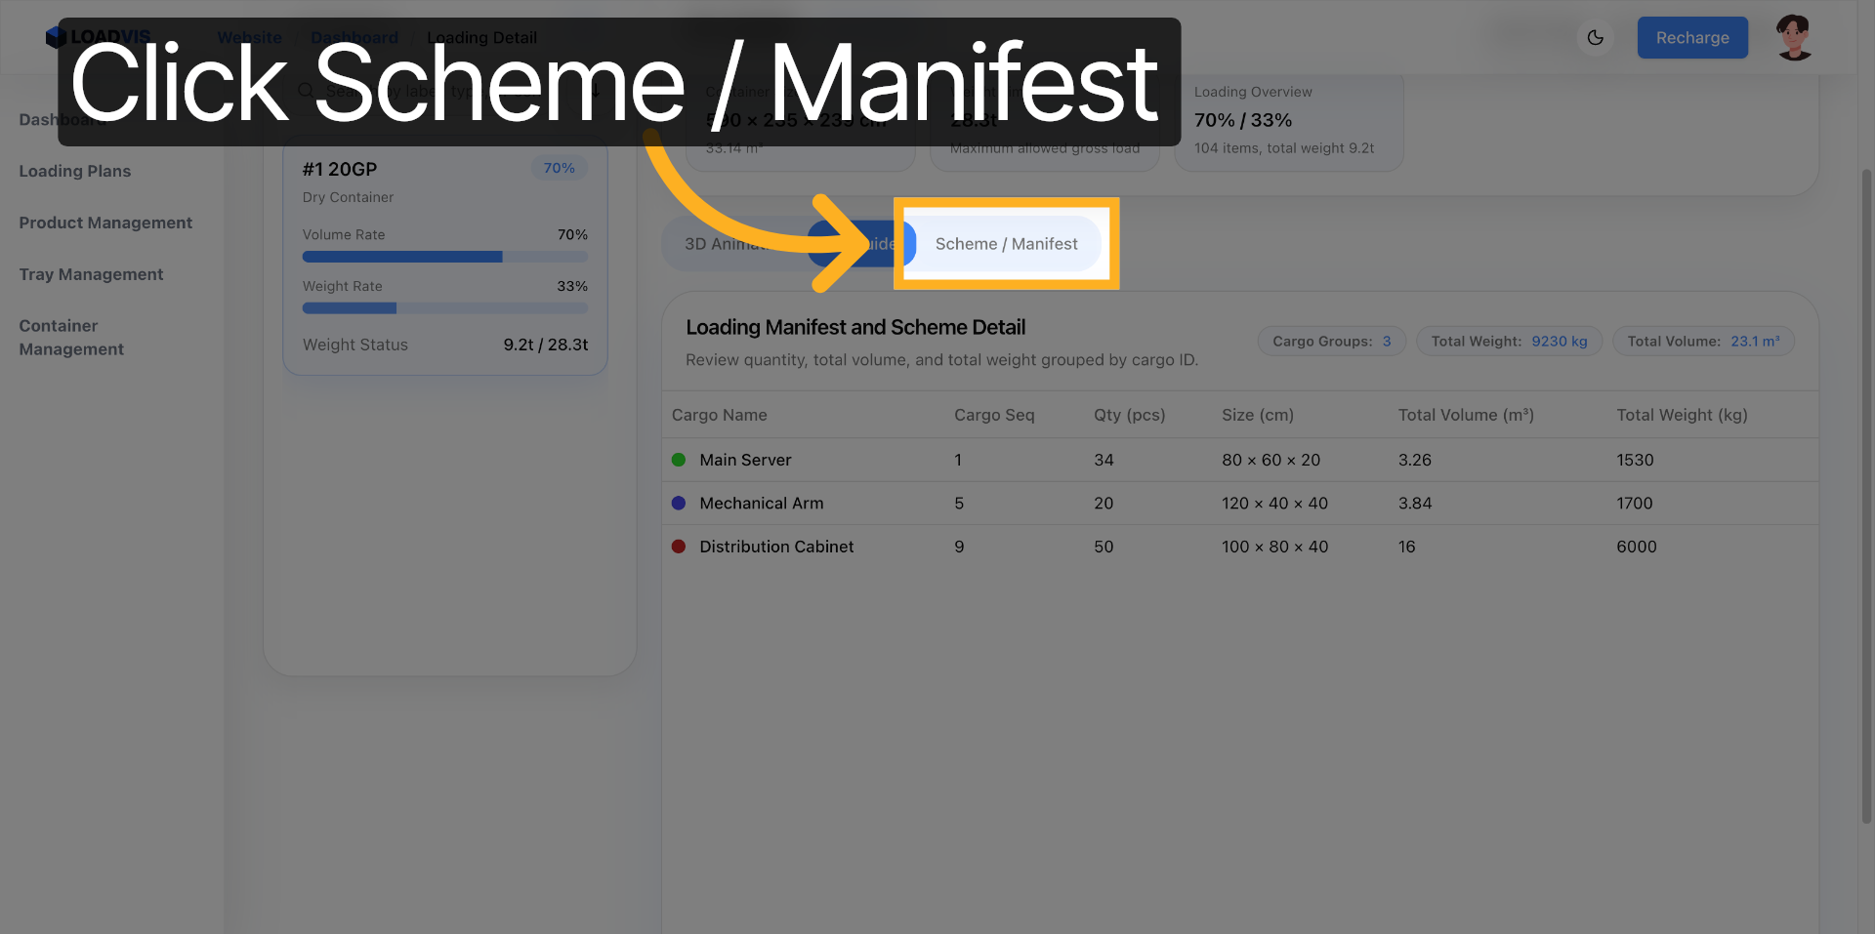The width and height of the screenshot is (1875, 934).
Task: Toggle dark mode with the moon icon
Action: click(x=1595, y=38)
